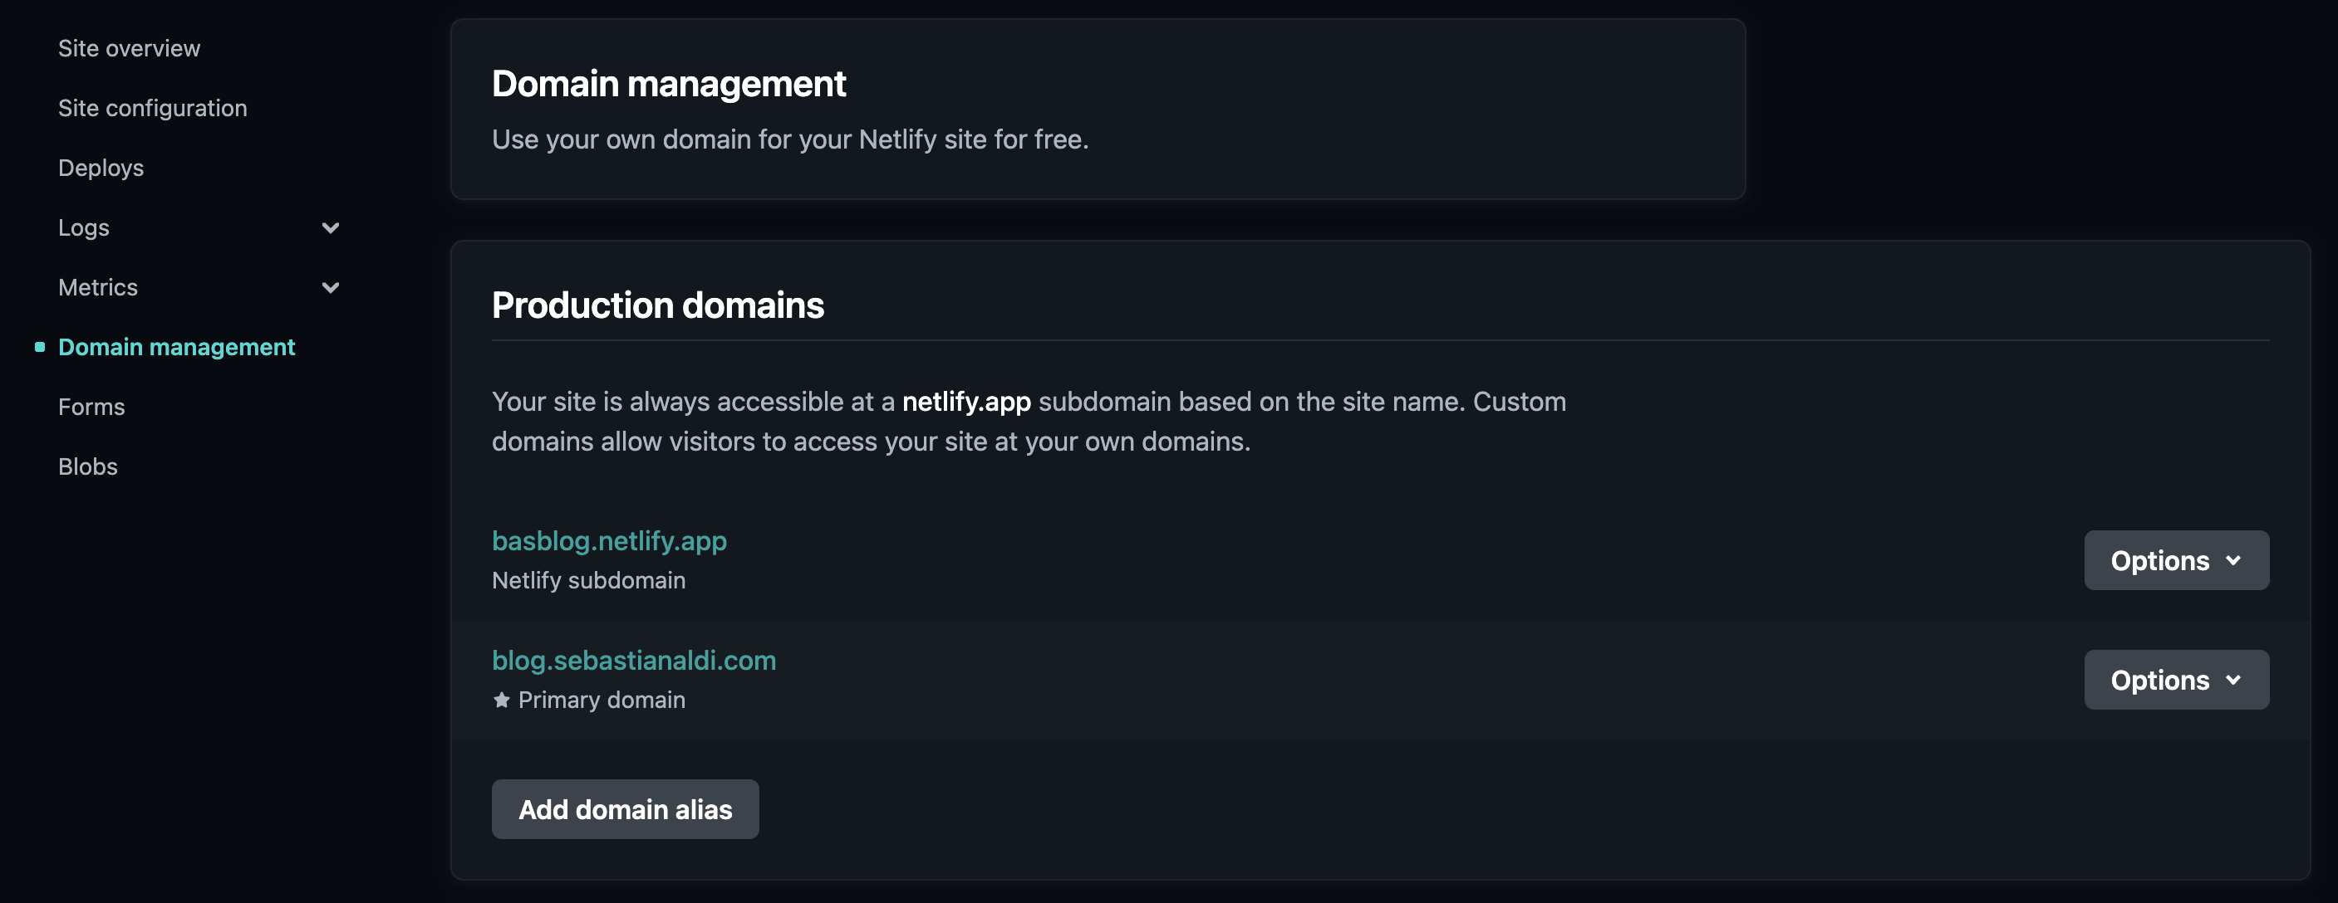
Task: Open Options dropdown for blog.sebastianaldi.com
Action: coord(2177,680)
